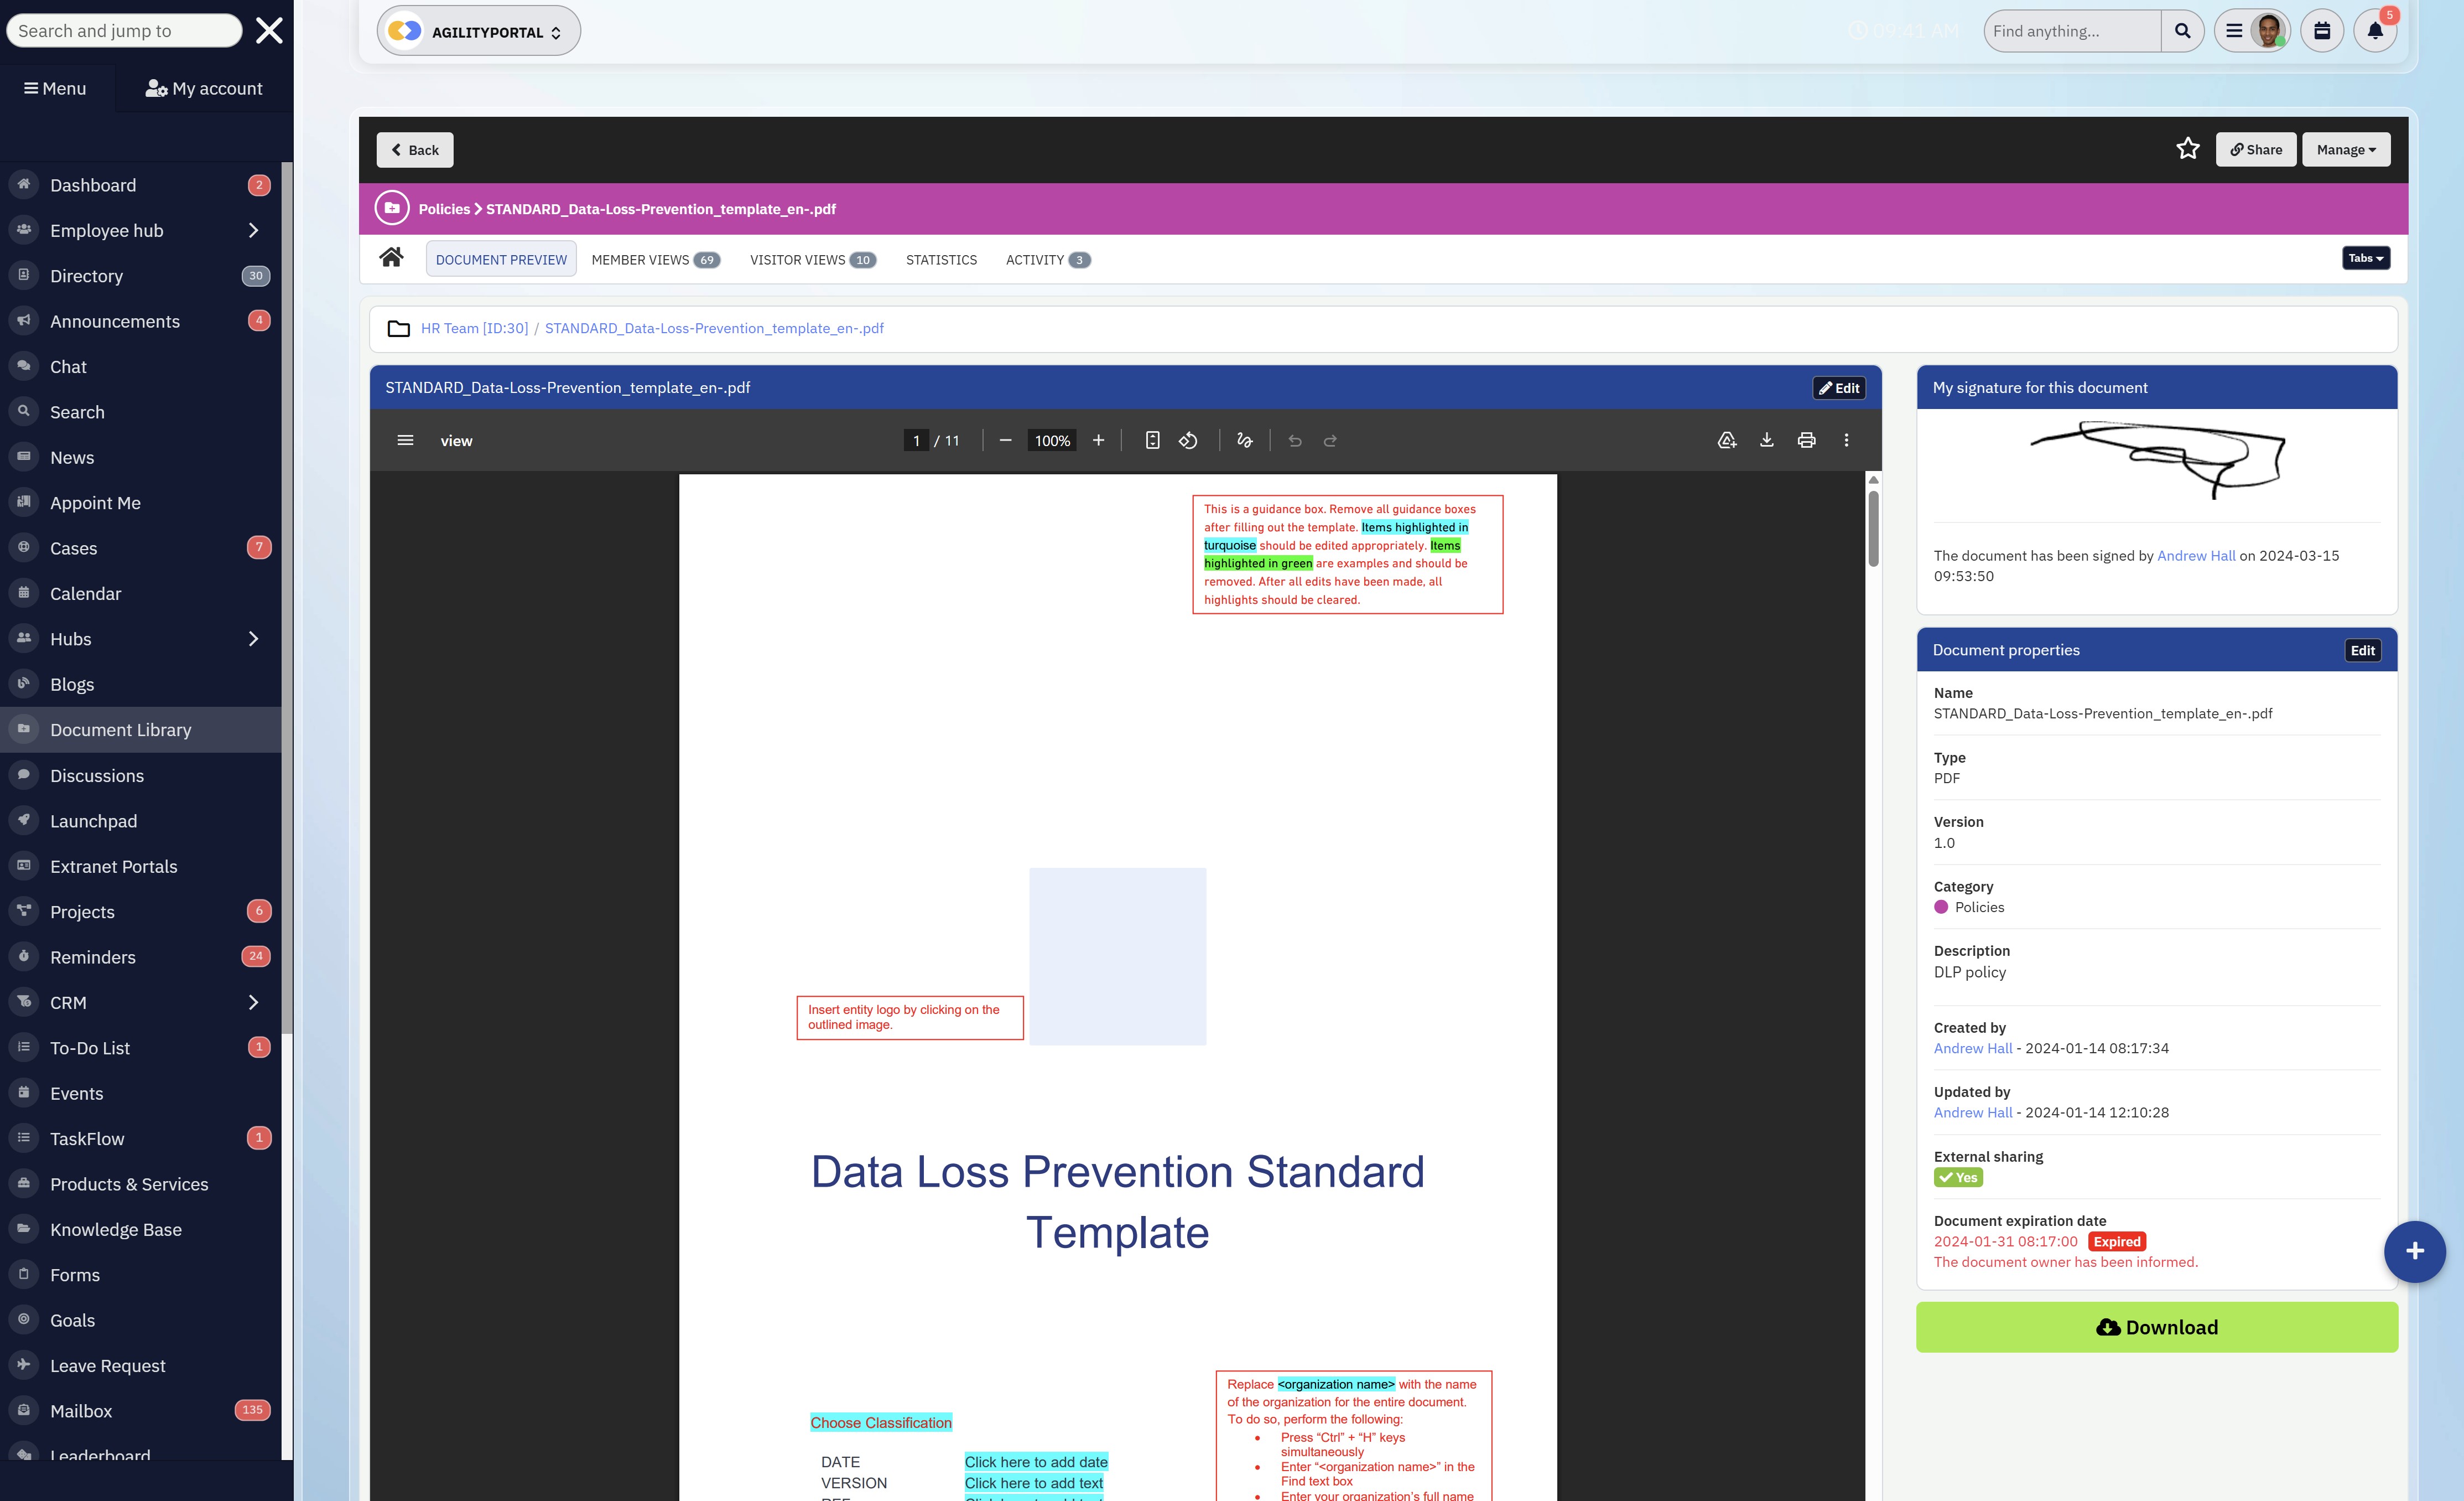Open the HR Team breadcrumb link

[474, 328]
